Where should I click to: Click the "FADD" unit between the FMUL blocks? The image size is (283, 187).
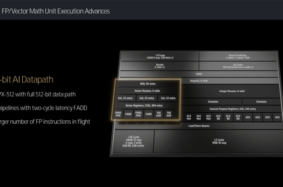click(x=128, y=114)
